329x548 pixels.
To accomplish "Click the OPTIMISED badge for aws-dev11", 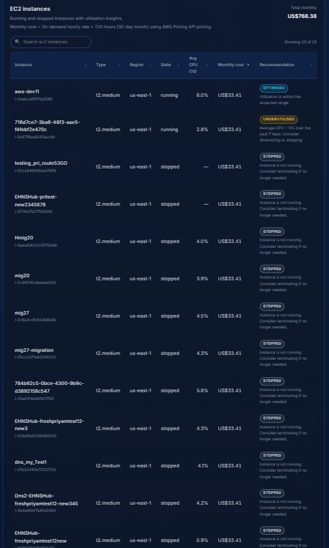I will click(274, 88).
